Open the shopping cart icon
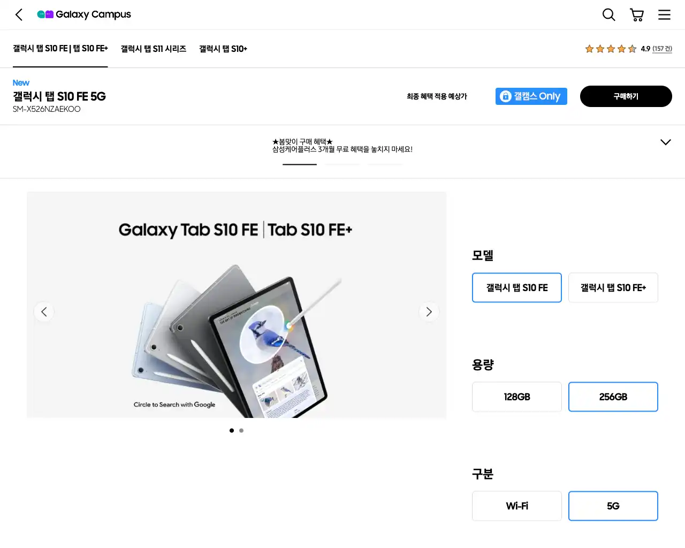The height and width of the screenshot is (548, 685). click(637, 14)
